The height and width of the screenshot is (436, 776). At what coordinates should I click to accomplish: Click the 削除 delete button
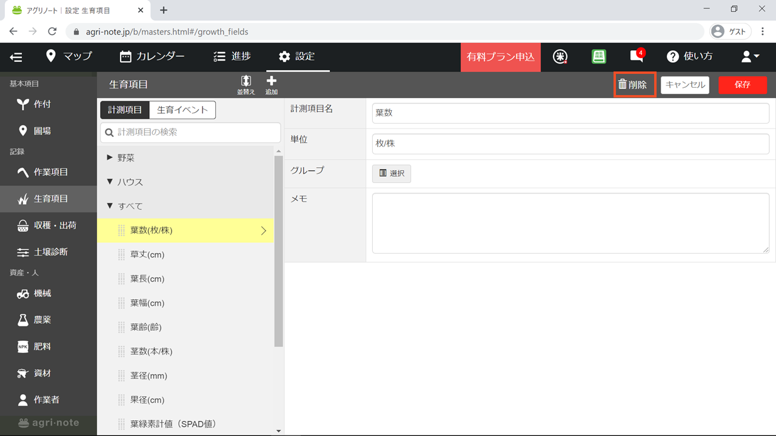pos(635,85)
